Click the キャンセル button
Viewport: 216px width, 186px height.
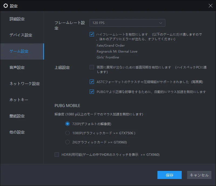coord(199,175)
